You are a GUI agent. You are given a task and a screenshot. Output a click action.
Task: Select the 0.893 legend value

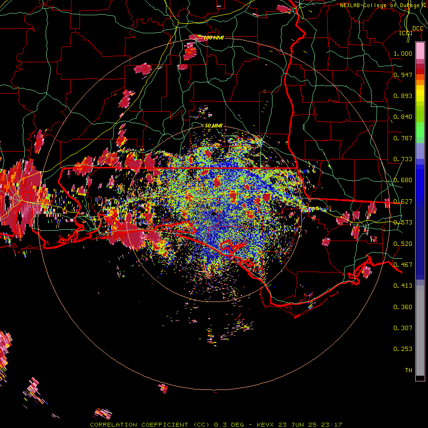point(403,96)
